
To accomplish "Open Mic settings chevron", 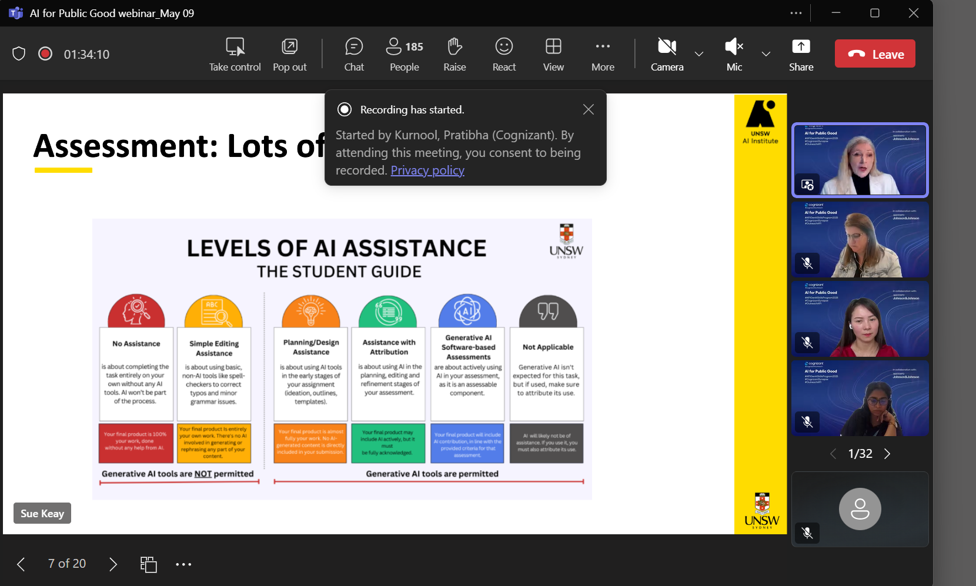I will pos(766,55).
